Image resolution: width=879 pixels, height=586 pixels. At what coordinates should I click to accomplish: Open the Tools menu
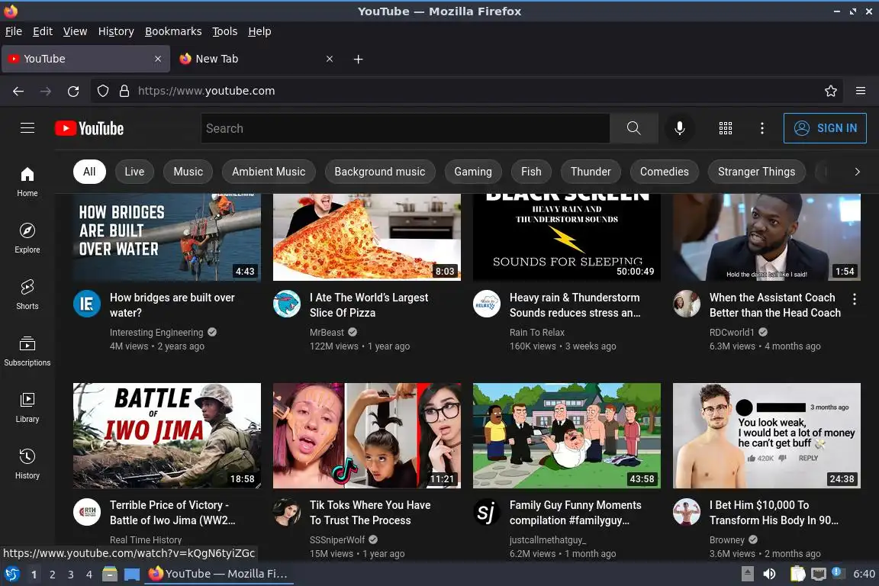(225, 31)
